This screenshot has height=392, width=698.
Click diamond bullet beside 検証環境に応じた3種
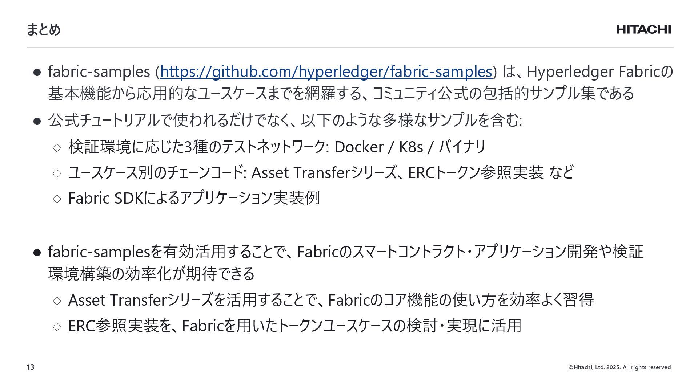coord(57,147)
